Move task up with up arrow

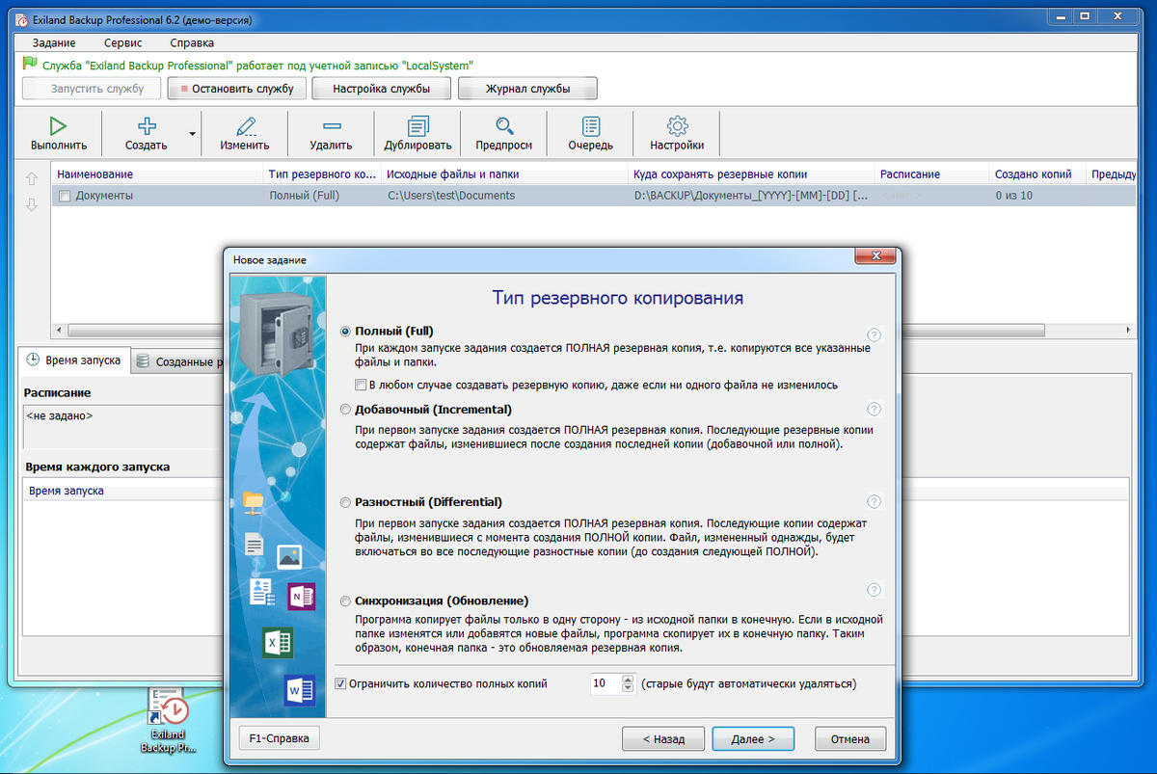[x=31, y=178]
